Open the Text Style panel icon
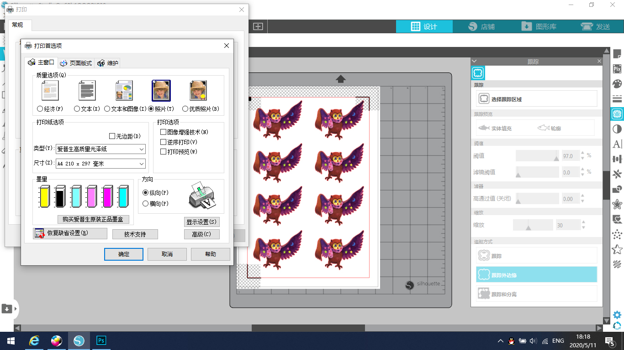The image size is (624, 350). pos(617,144)
